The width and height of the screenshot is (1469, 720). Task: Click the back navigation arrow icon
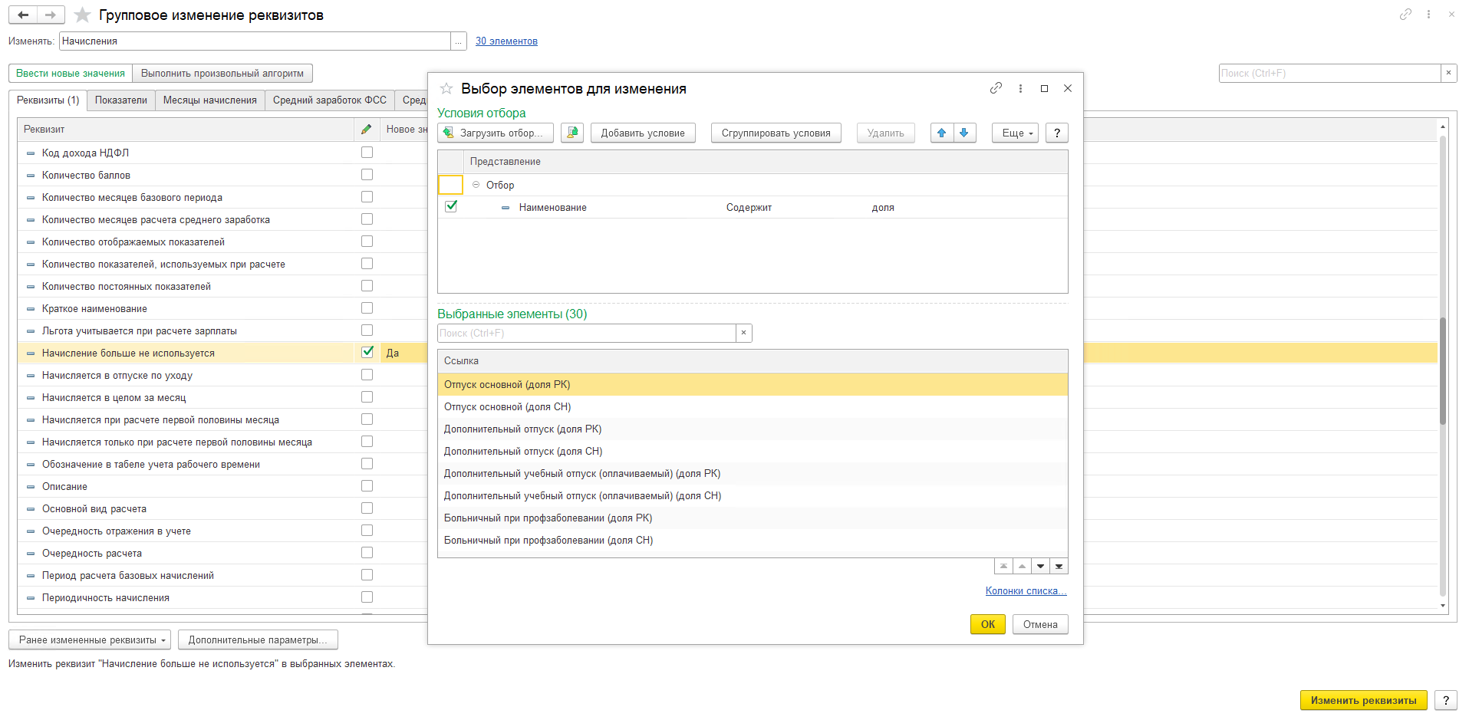pos(23,15)
